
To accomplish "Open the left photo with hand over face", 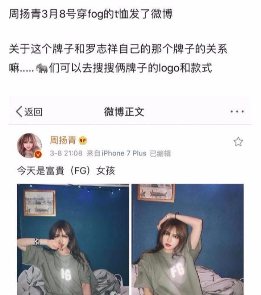I will 73,239.
